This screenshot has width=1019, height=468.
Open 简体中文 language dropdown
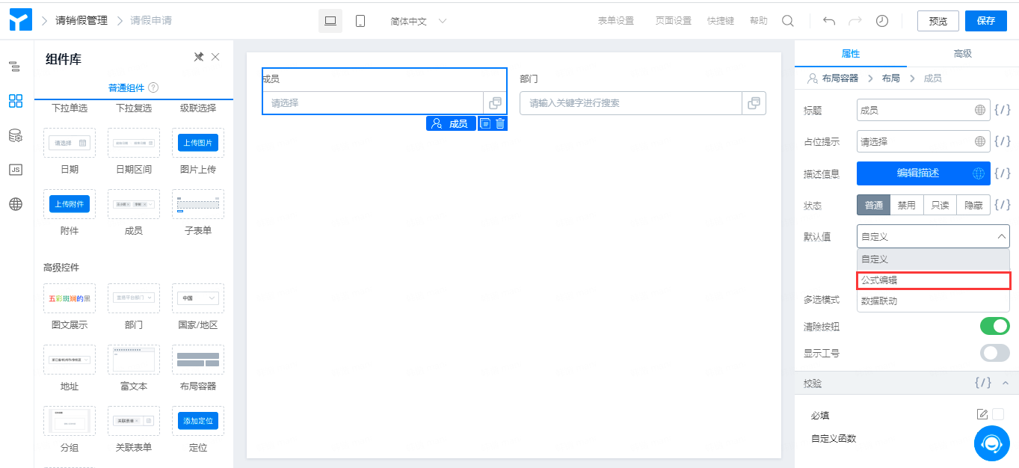click(419, 21)
